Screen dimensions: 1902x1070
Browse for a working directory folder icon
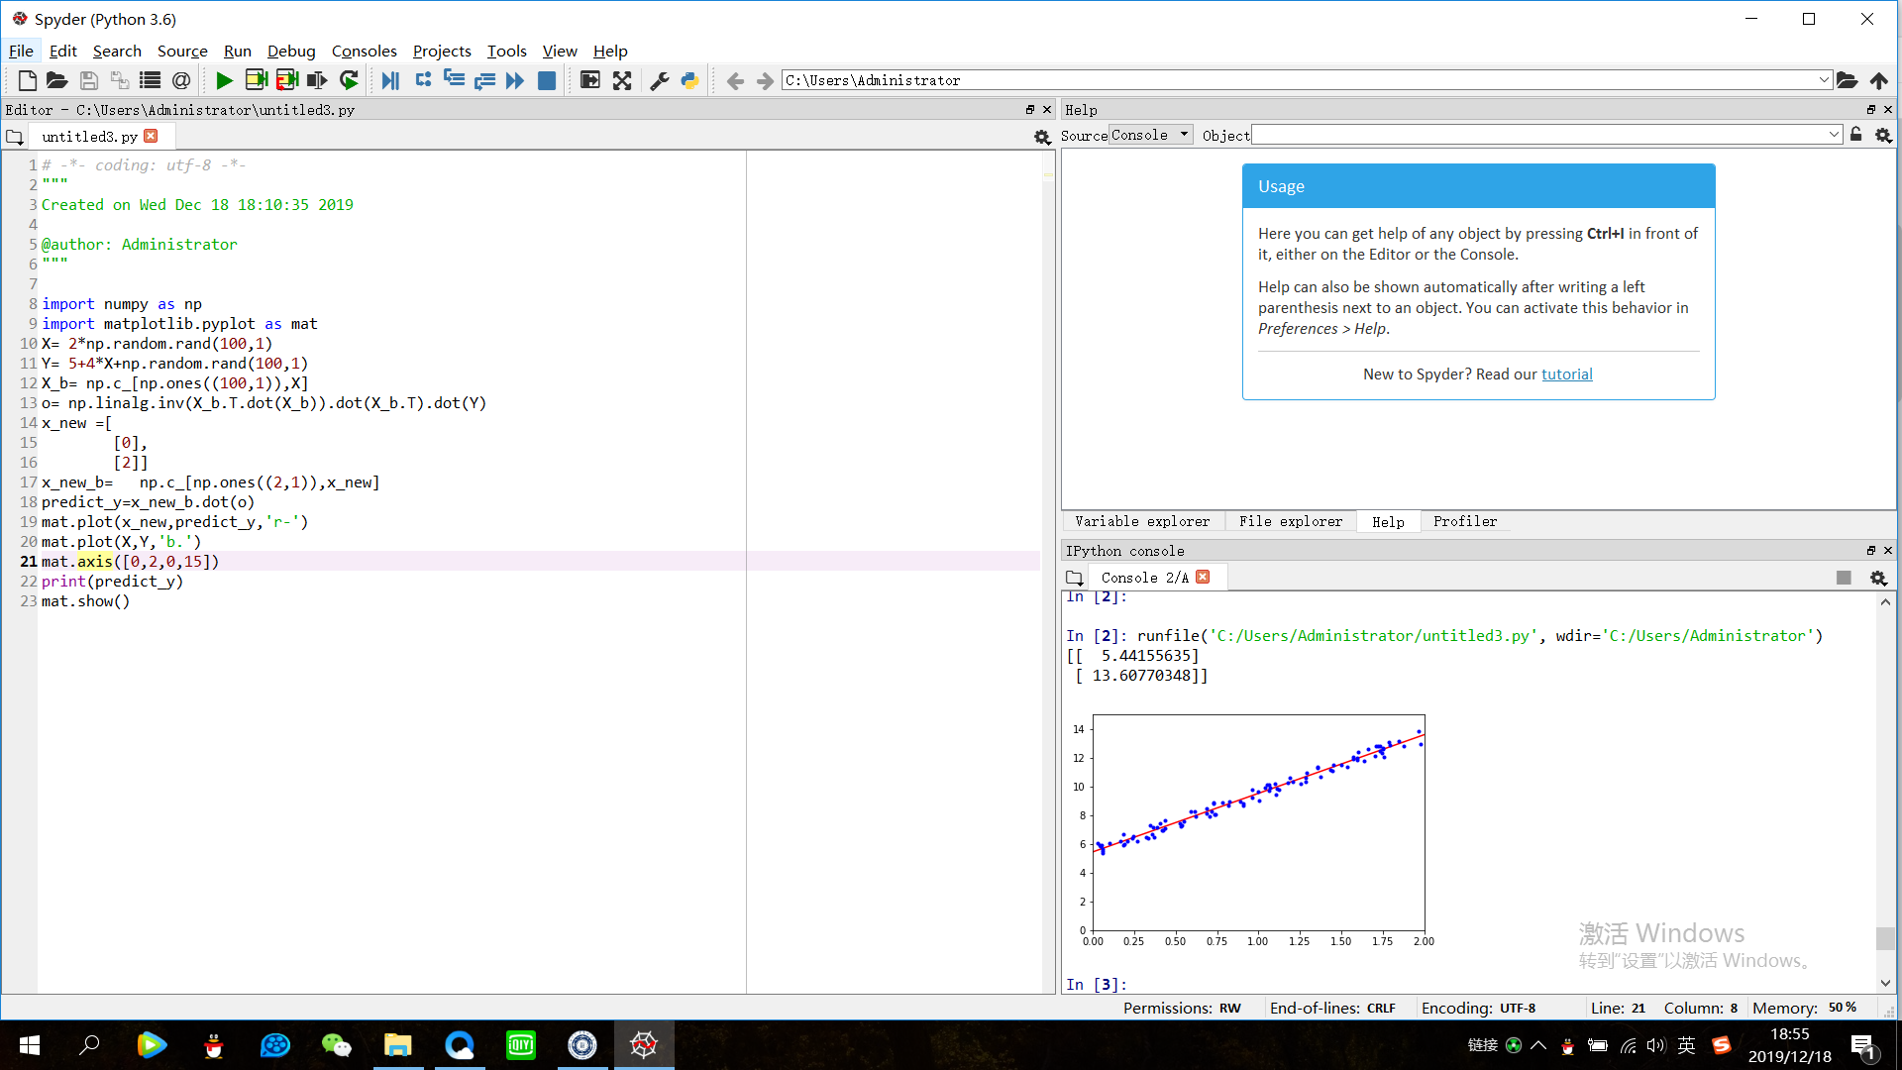[1847, 80]
